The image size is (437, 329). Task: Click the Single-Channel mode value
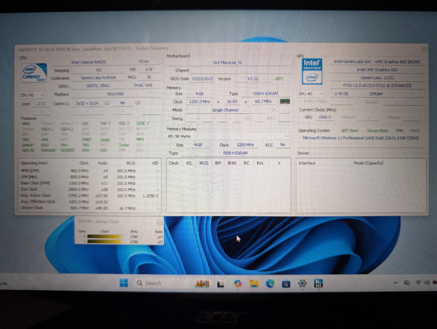pyautogui.click(x=225, y=110)
